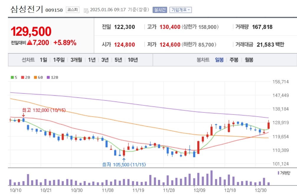Click the 10/21 date on the x-axis
The image size is (297, 196).
[x=46, y=190]
